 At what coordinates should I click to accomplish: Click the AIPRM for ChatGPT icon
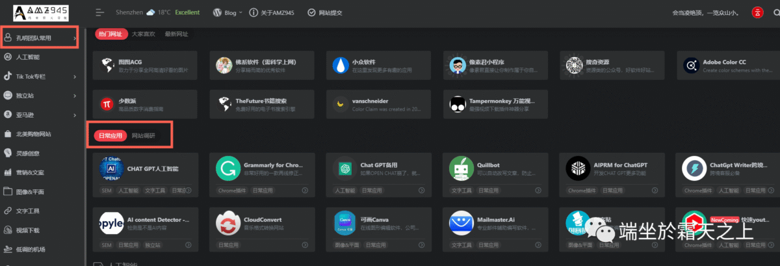[577, 169]
